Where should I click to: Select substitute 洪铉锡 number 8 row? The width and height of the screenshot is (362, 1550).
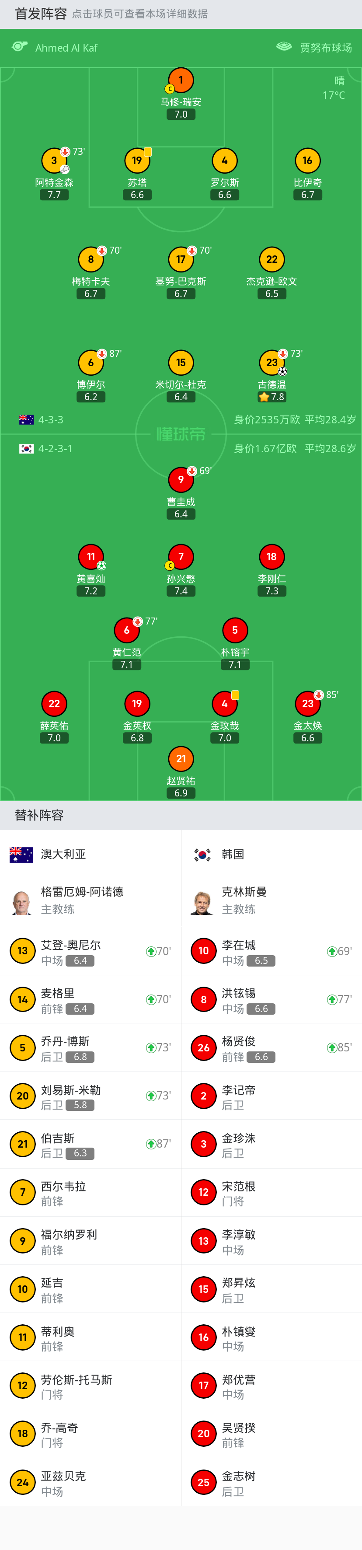[x=271, y=999]
